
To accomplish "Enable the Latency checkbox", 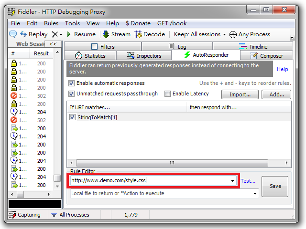I will click(167, 94).
